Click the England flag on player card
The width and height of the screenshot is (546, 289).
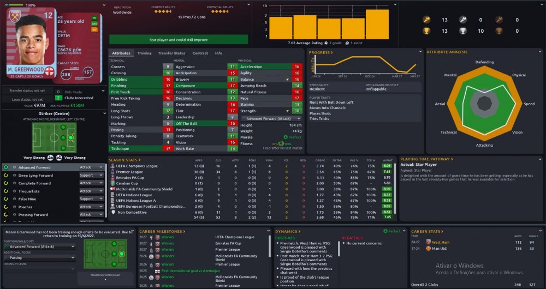tap(50, 71)
